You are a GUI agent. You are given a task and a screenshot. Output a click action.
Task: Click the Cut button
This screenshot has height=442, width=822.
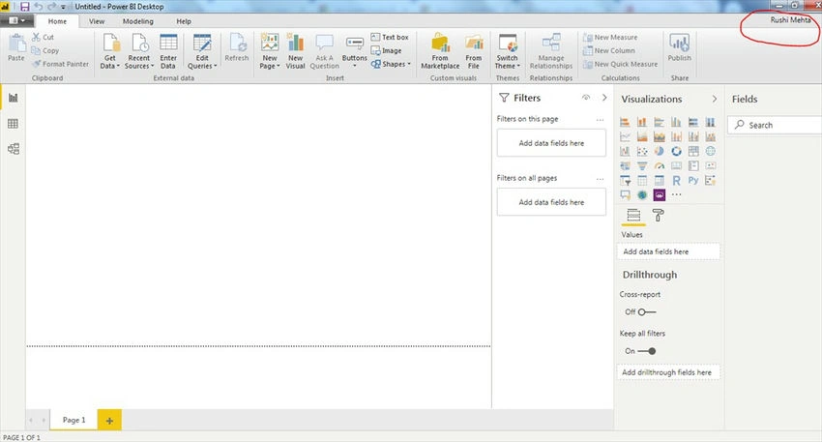coord(43,37)
